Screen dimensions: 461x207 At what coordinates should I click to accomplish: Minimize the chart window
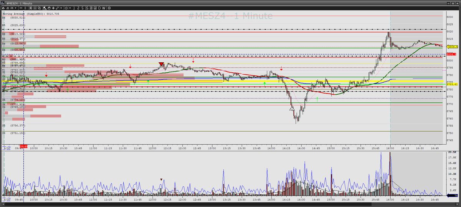448,3
